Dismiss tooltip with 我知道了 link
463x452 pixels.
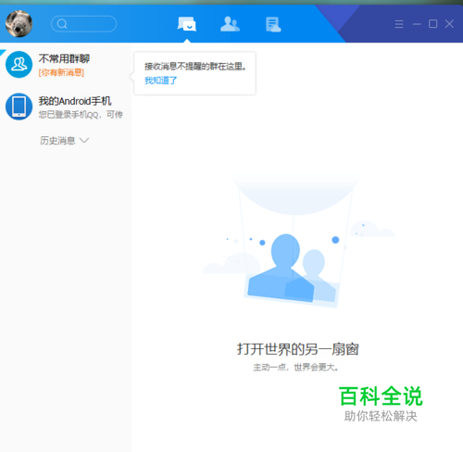coord(161,81)
